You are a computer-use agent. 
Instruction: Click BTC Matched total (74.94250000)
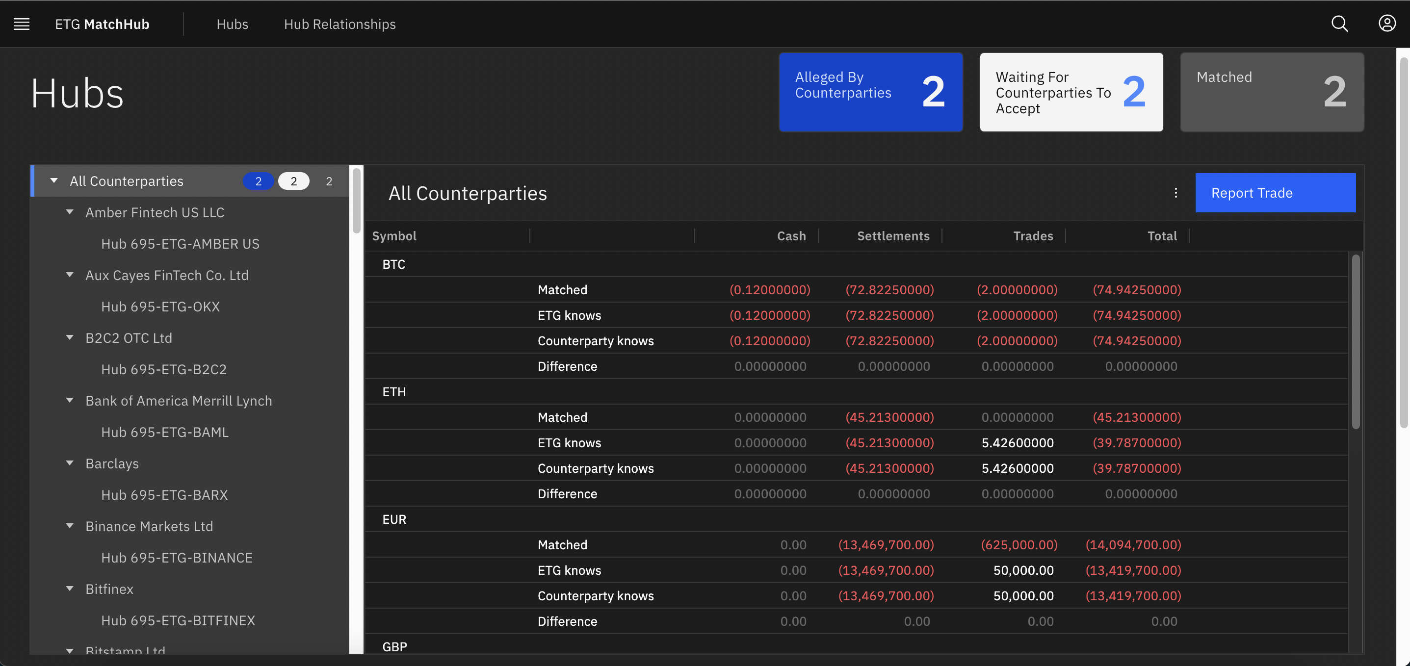pyautogui.click(x=1137, y=289)
